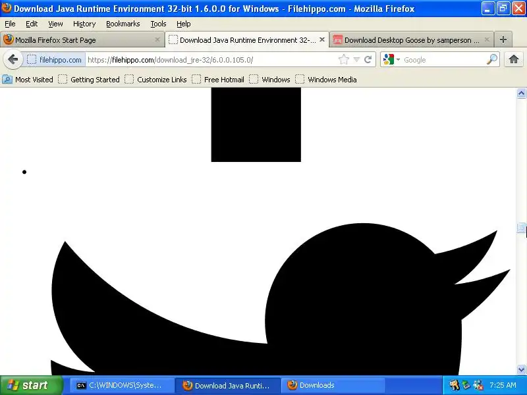Go back with the back arrow button
527x395 pixels.
(13, 60)
